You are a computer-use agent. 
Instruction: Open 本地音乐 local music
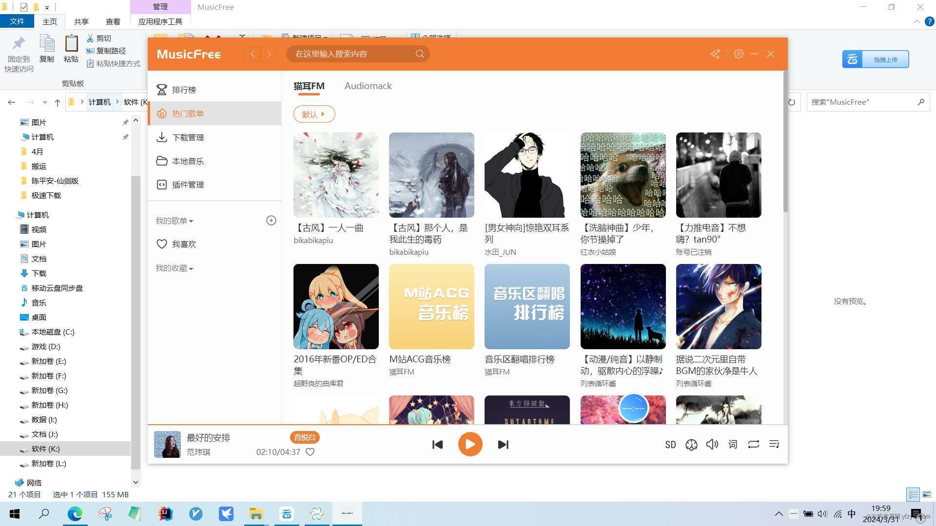214,161
